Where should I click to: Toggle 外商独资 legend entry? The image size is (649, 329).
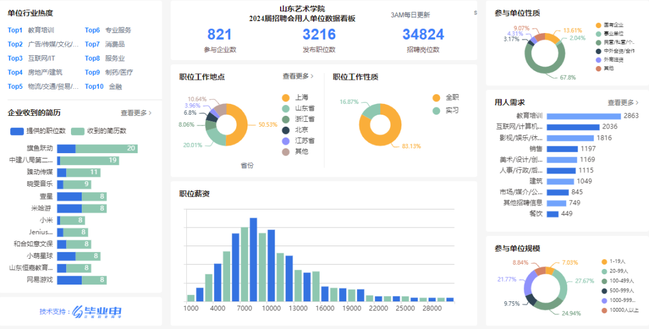click(x=610, y=60)
